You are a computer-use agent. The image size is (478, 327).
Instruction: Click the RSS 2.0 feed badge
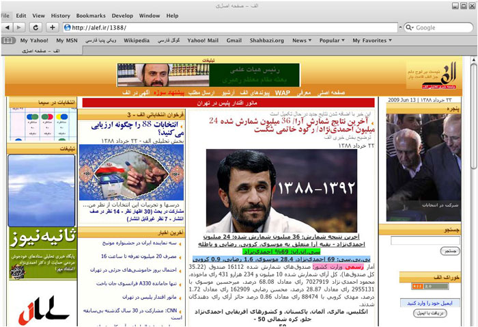coord(430,287)
